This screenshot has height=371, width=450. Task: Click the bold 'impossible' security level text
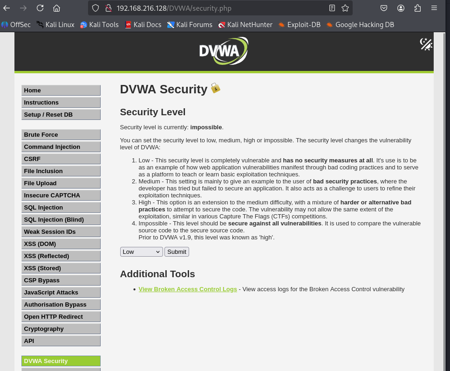(x=206, y=127)
